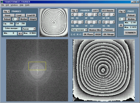
Task: Toggle the Fig. 2 button in the Fourier panel
Action: tap(75, 11)
